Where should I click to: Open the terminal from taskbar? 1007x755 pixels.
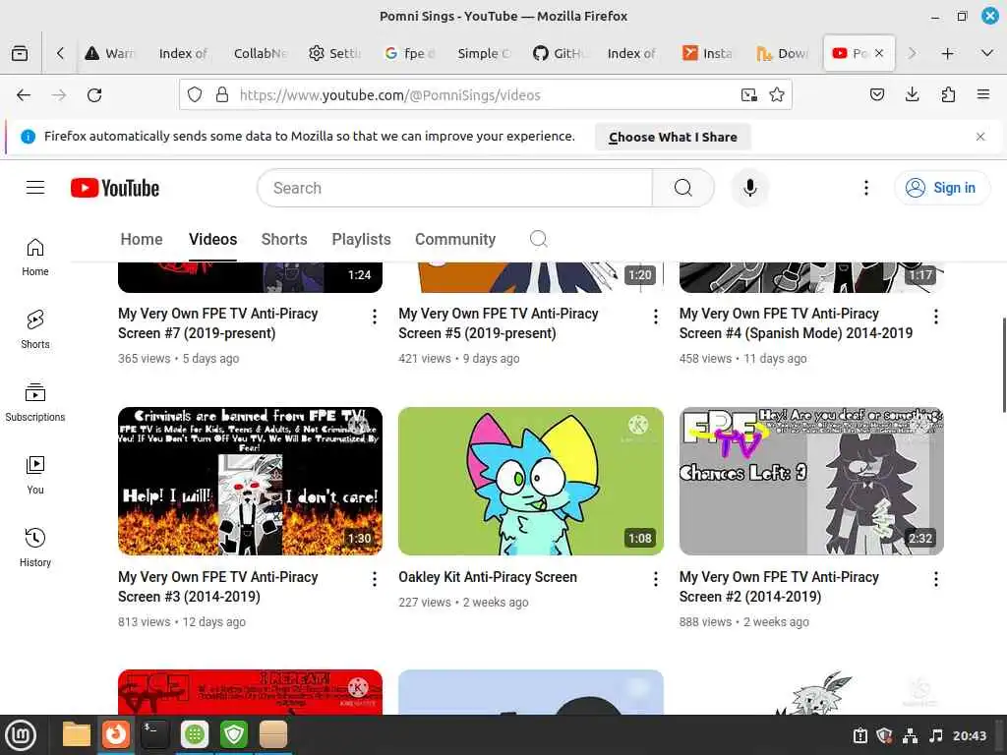pyautogui.click(x=154, y=734)
